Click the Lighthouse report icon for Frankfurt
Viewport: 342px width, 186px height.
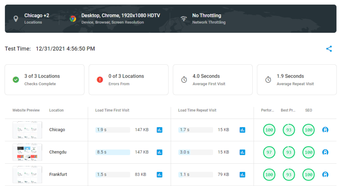(325, 174)
